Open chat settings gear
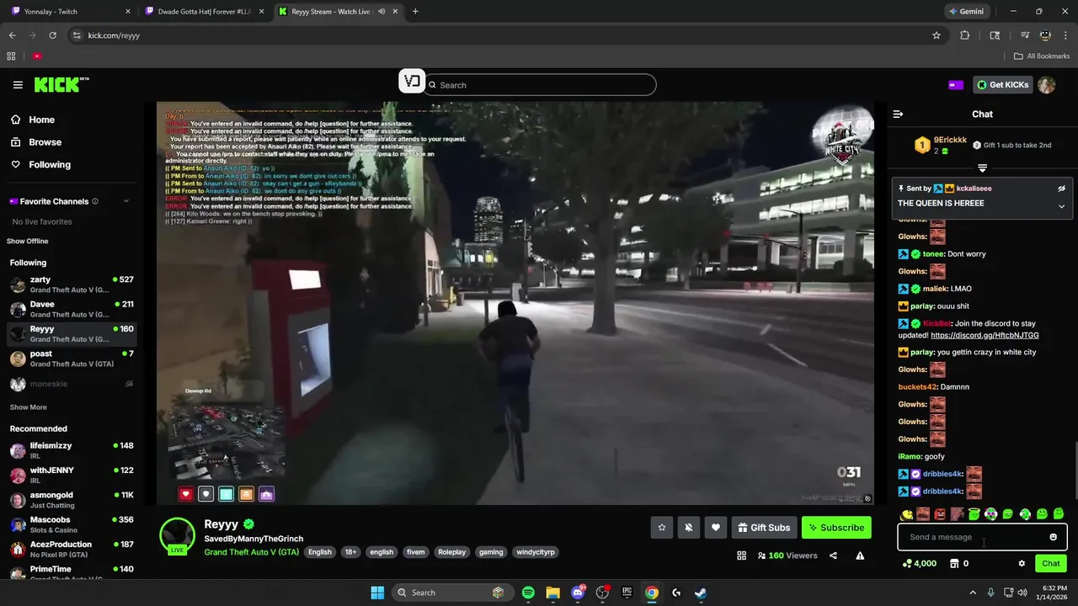Viewport: 1078px width, 606px height. coord(1022,564)
